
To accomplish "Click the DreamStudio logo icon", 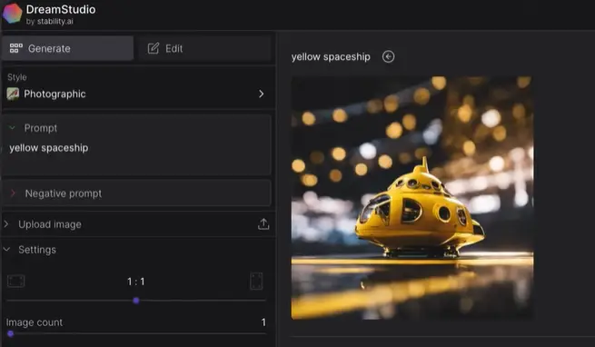I will 12,13.
